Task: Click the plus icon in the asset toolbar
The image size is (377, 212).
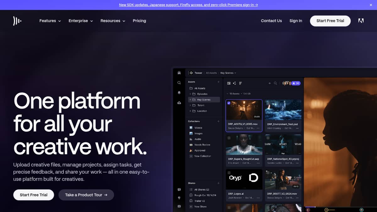Action: click(270, 83)
